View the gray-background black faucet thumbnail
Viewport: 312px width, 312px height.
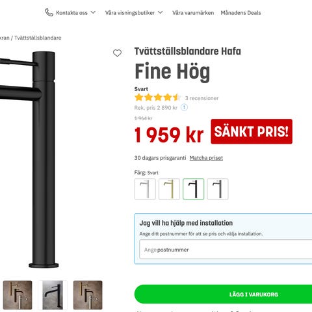click(53, 295)
